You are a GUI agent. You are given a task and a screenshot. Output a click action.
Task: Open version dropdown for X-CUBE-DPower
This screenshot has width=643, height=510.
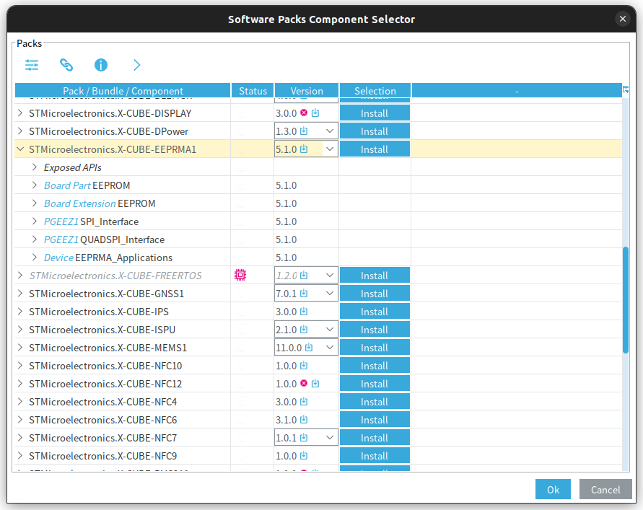(x=330, y=131)
